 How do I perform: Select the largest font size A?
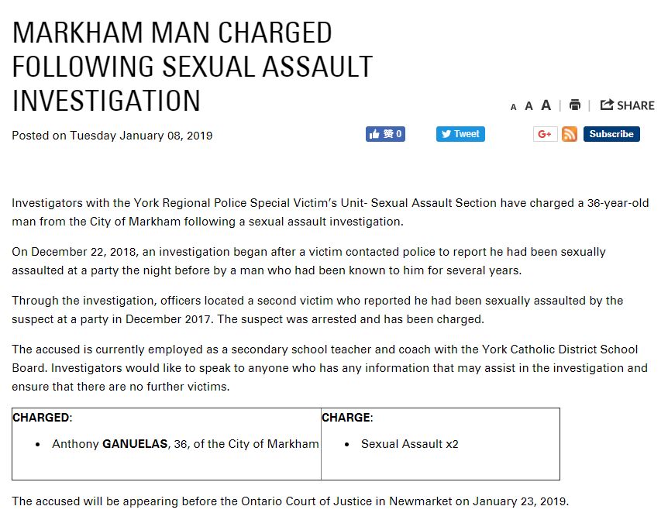pyautogui.click(x=546, y=105)
